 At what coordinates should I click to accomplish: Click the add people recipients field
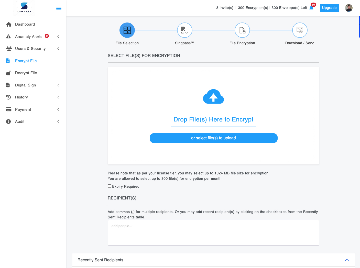(x=213, y=233)
